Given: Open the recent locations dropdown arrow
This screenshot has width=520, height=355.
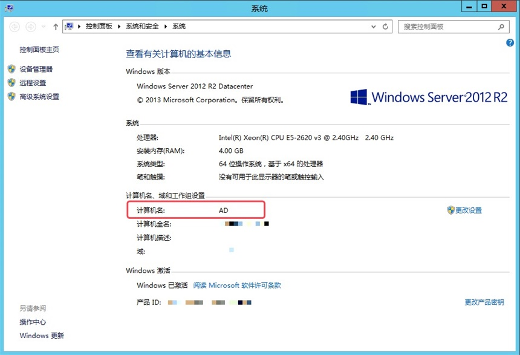Looking at the screenshot, I should click(44, 27).
